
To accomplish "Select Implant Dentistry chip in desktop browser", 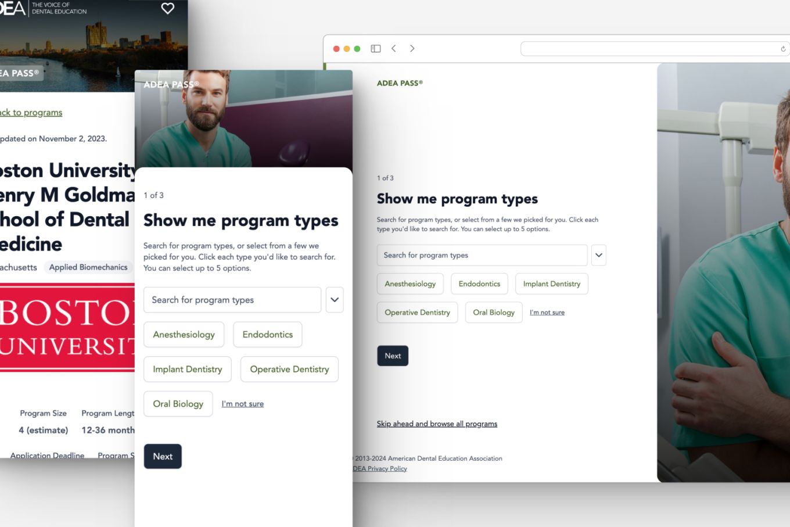I will 552,284.
